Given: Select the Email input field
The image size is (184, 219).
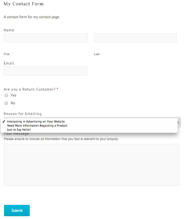Looking at the screenshot, I should [x=45, y=71].
